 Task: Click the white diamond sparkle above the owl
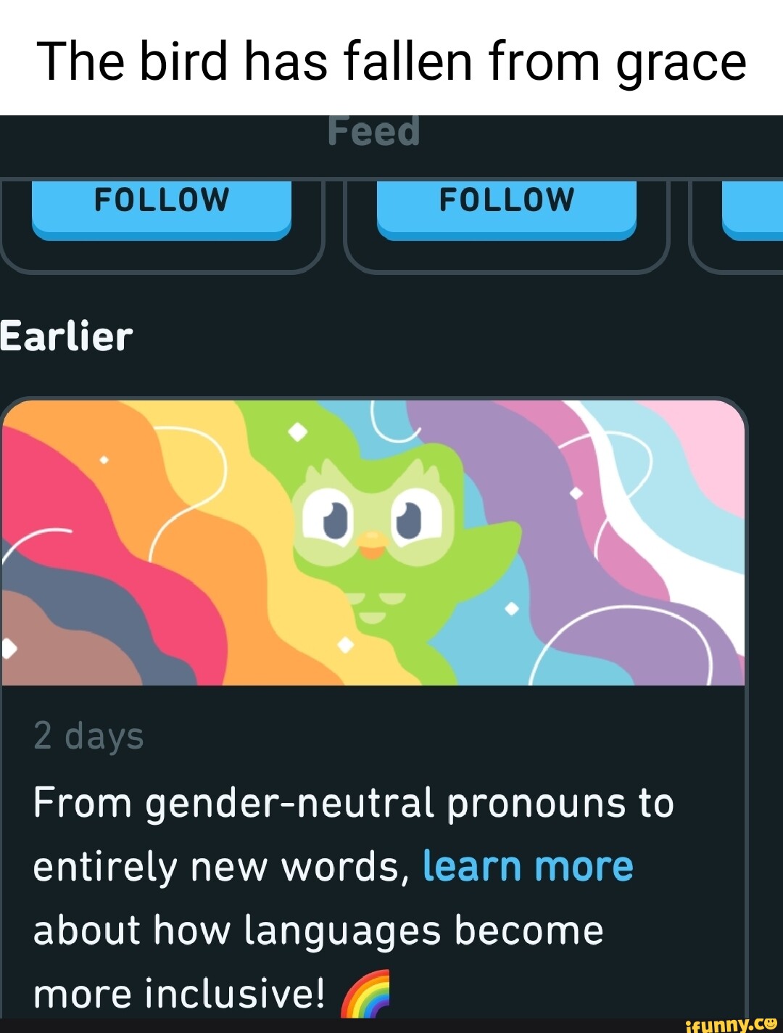(x=298, y=433)
